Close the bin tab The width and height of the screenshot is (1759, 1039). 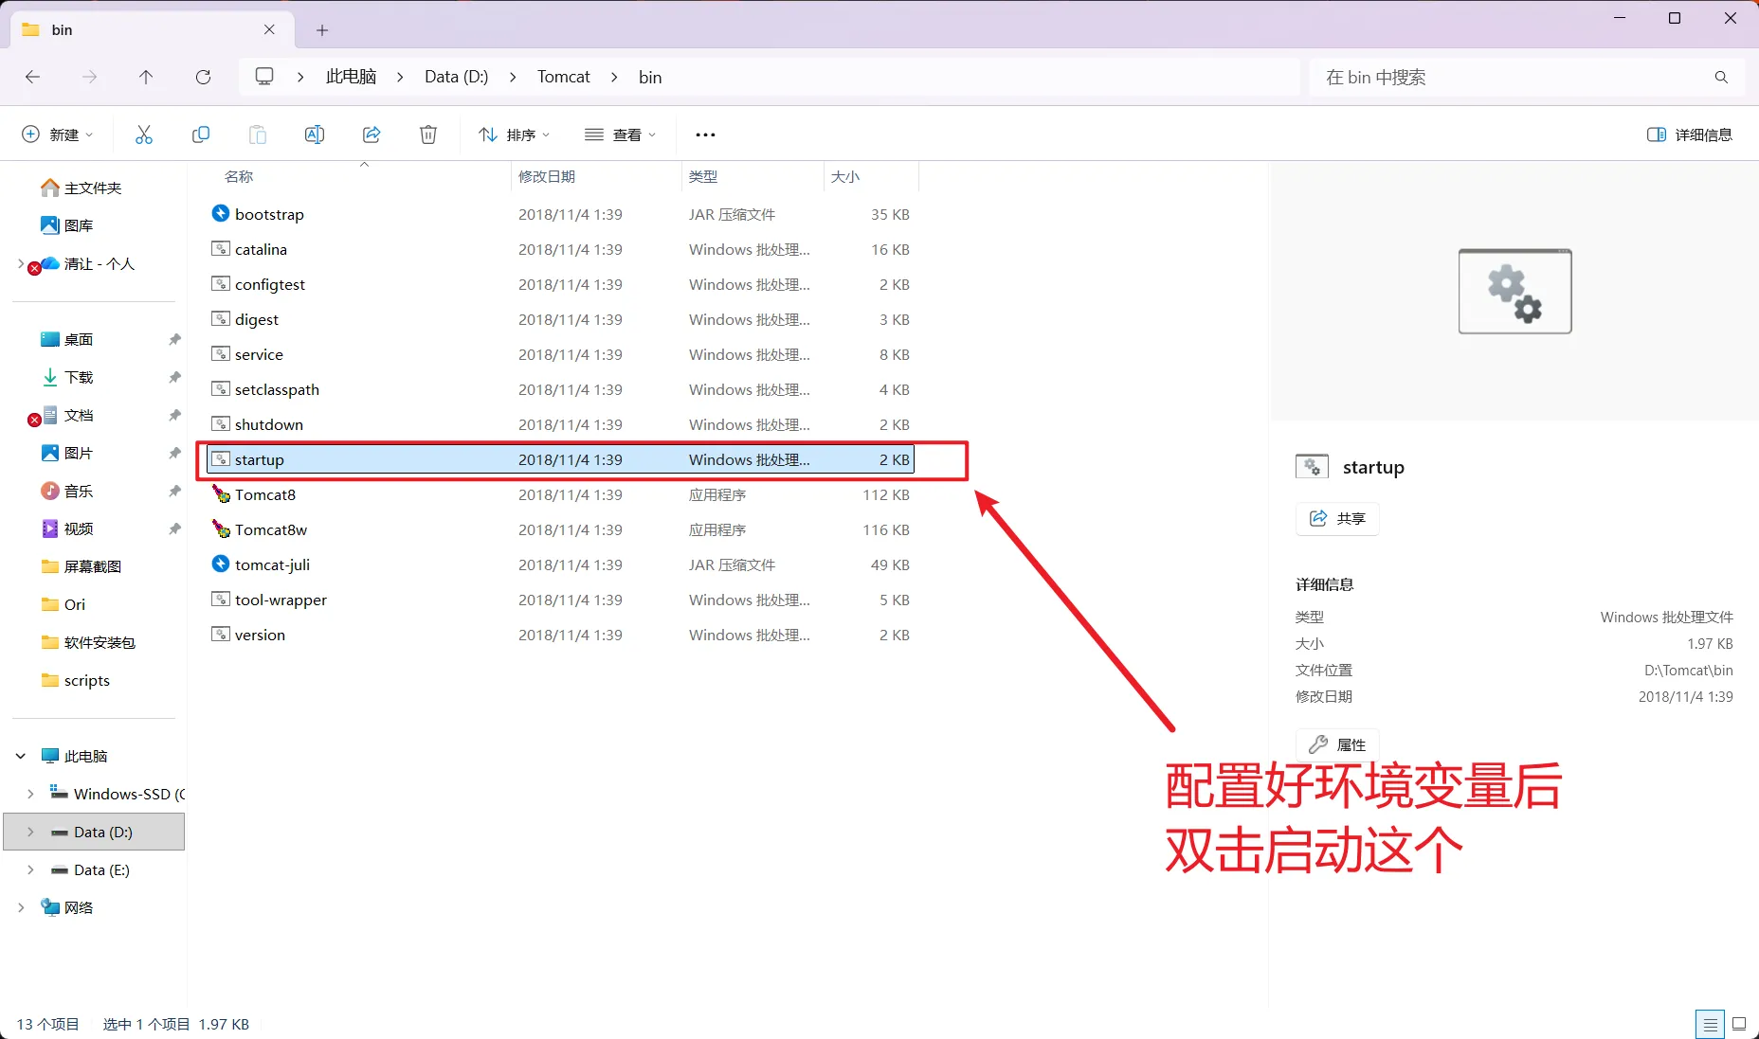pos(269,29)
